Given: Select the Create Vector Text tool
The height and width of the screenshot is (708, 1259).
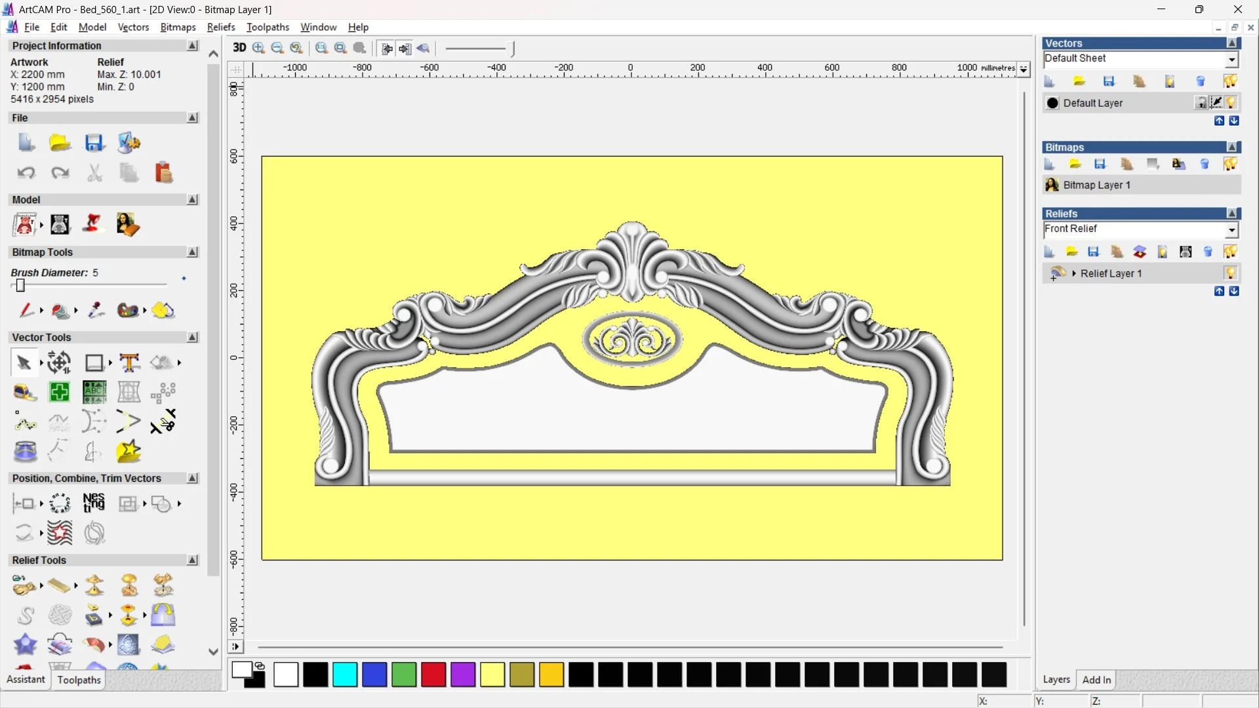Looking at the screenshot, I should click(129, 363).
